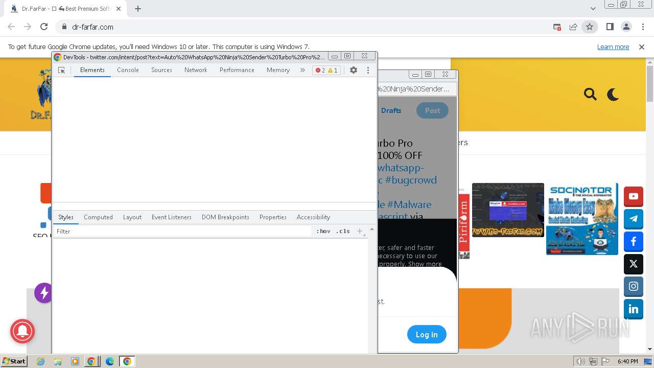Click the Learn more link in update bar
654x368 pixels.
(x=613, y=47)
